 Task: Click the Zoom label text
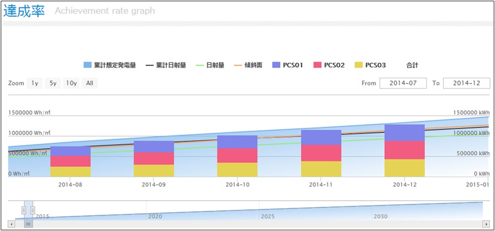16,83
